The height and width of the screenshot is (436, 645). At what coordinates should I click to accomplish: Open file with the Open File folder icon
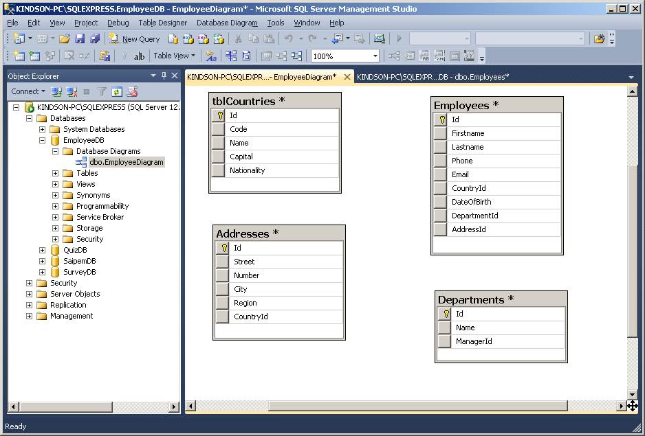pos(65,38)
